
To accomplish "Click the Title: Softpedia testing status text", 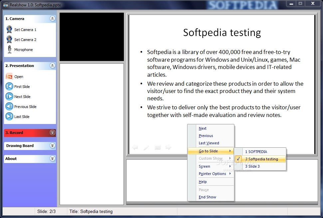I will 91,211.
